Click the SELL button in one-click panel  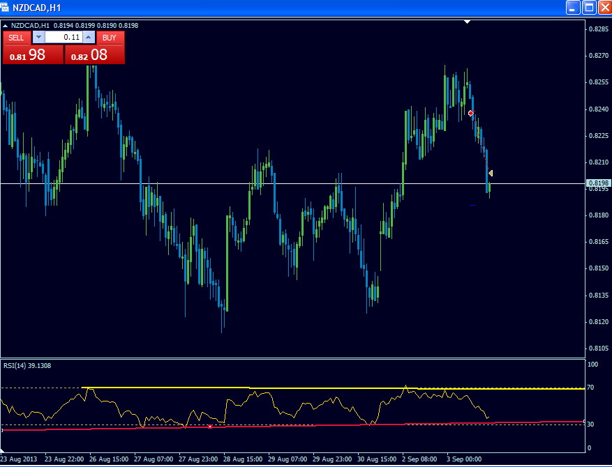click(16, 38)
